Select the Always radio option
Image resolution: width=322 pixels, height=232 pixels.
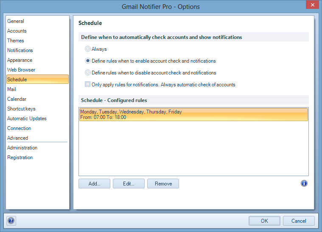click(x=88, y=49)
